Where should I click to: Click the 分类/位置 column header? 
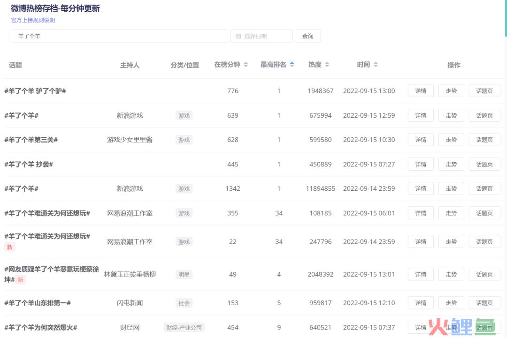185,65
